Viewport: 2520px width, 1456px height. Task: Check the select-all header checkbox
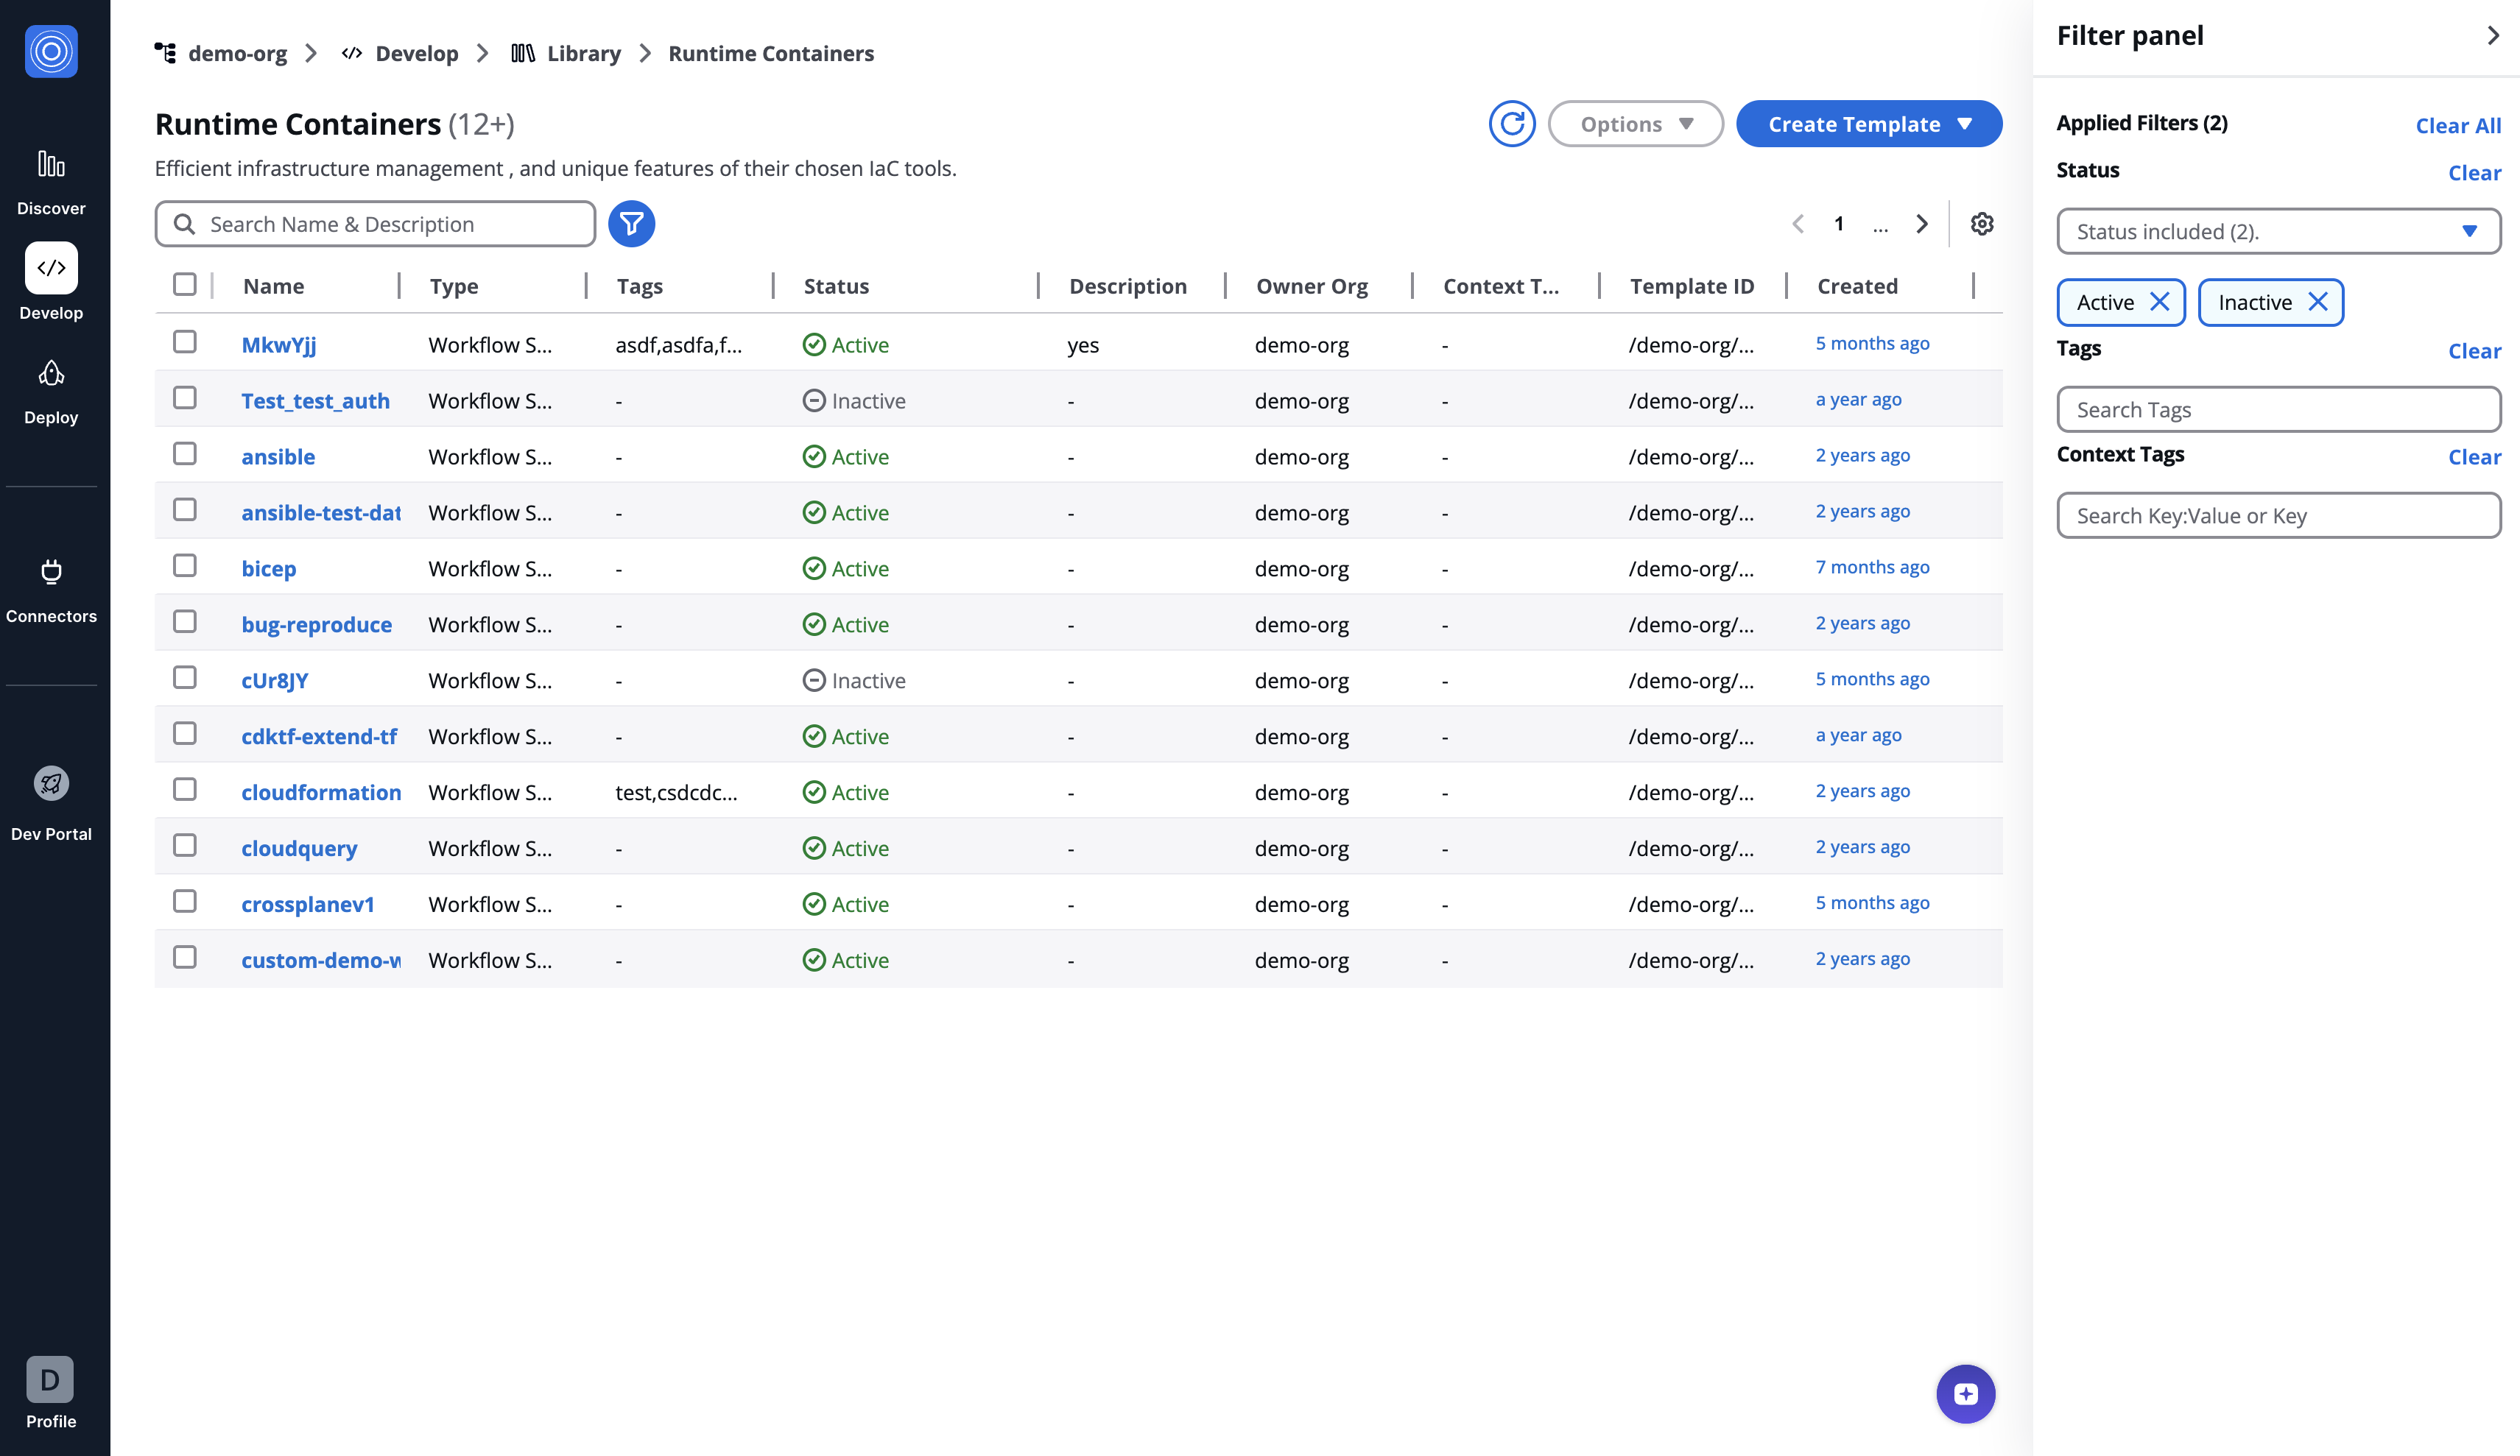tap(184, 285)
